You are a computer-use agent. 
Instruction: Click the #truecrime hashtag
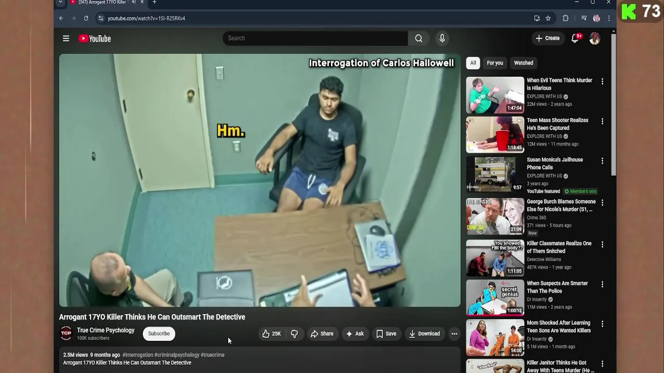pos(213,355)
